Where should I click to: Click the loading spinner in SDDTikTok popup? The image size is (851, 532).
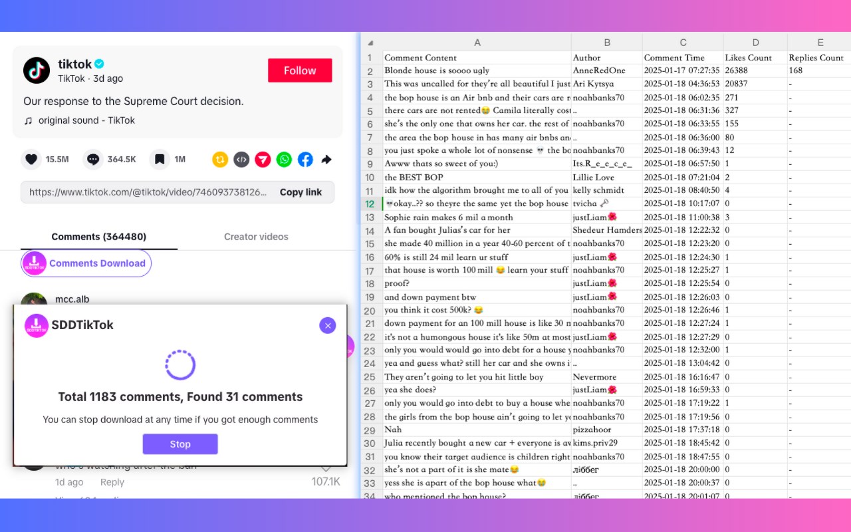(180, 364)
